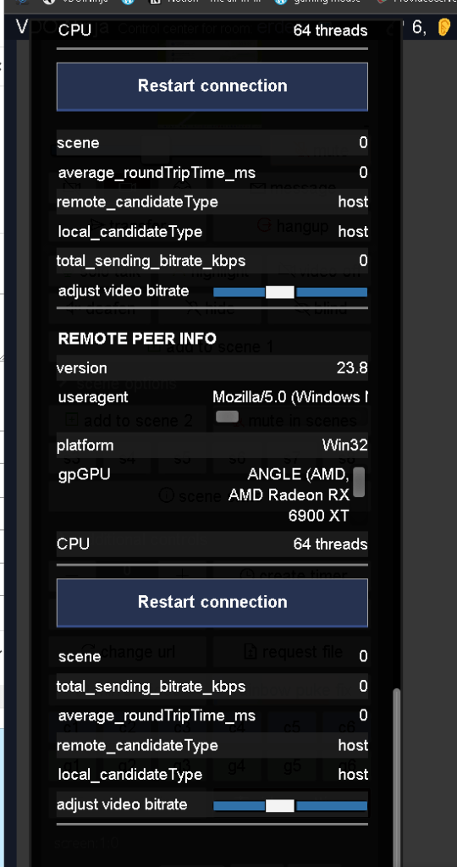
Task: Click the dimmed request file button
Action: [x=294, y=652]
